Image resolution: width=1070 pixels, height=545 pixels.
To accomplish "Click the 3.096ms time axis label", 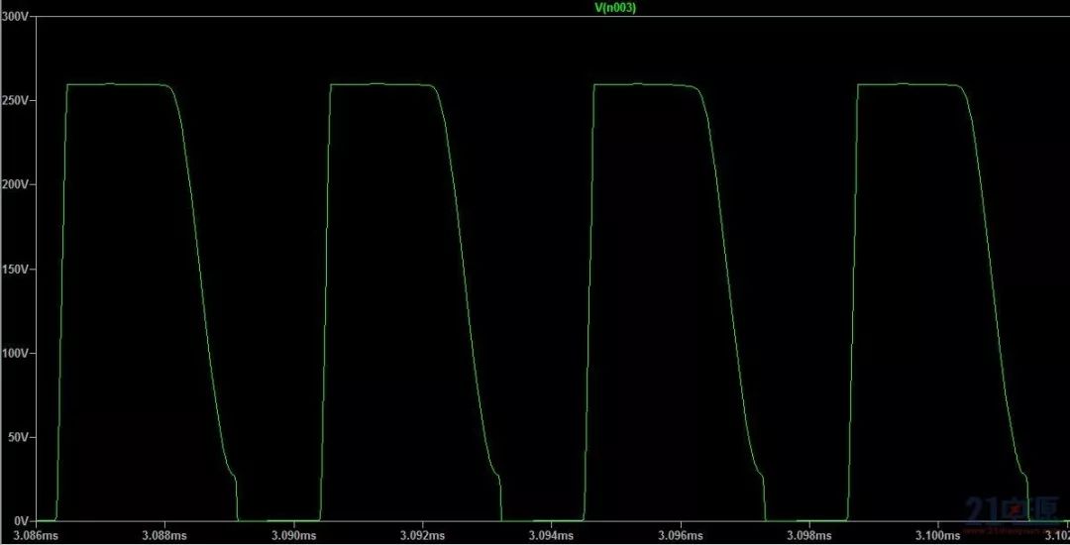I will pos(681,535).
